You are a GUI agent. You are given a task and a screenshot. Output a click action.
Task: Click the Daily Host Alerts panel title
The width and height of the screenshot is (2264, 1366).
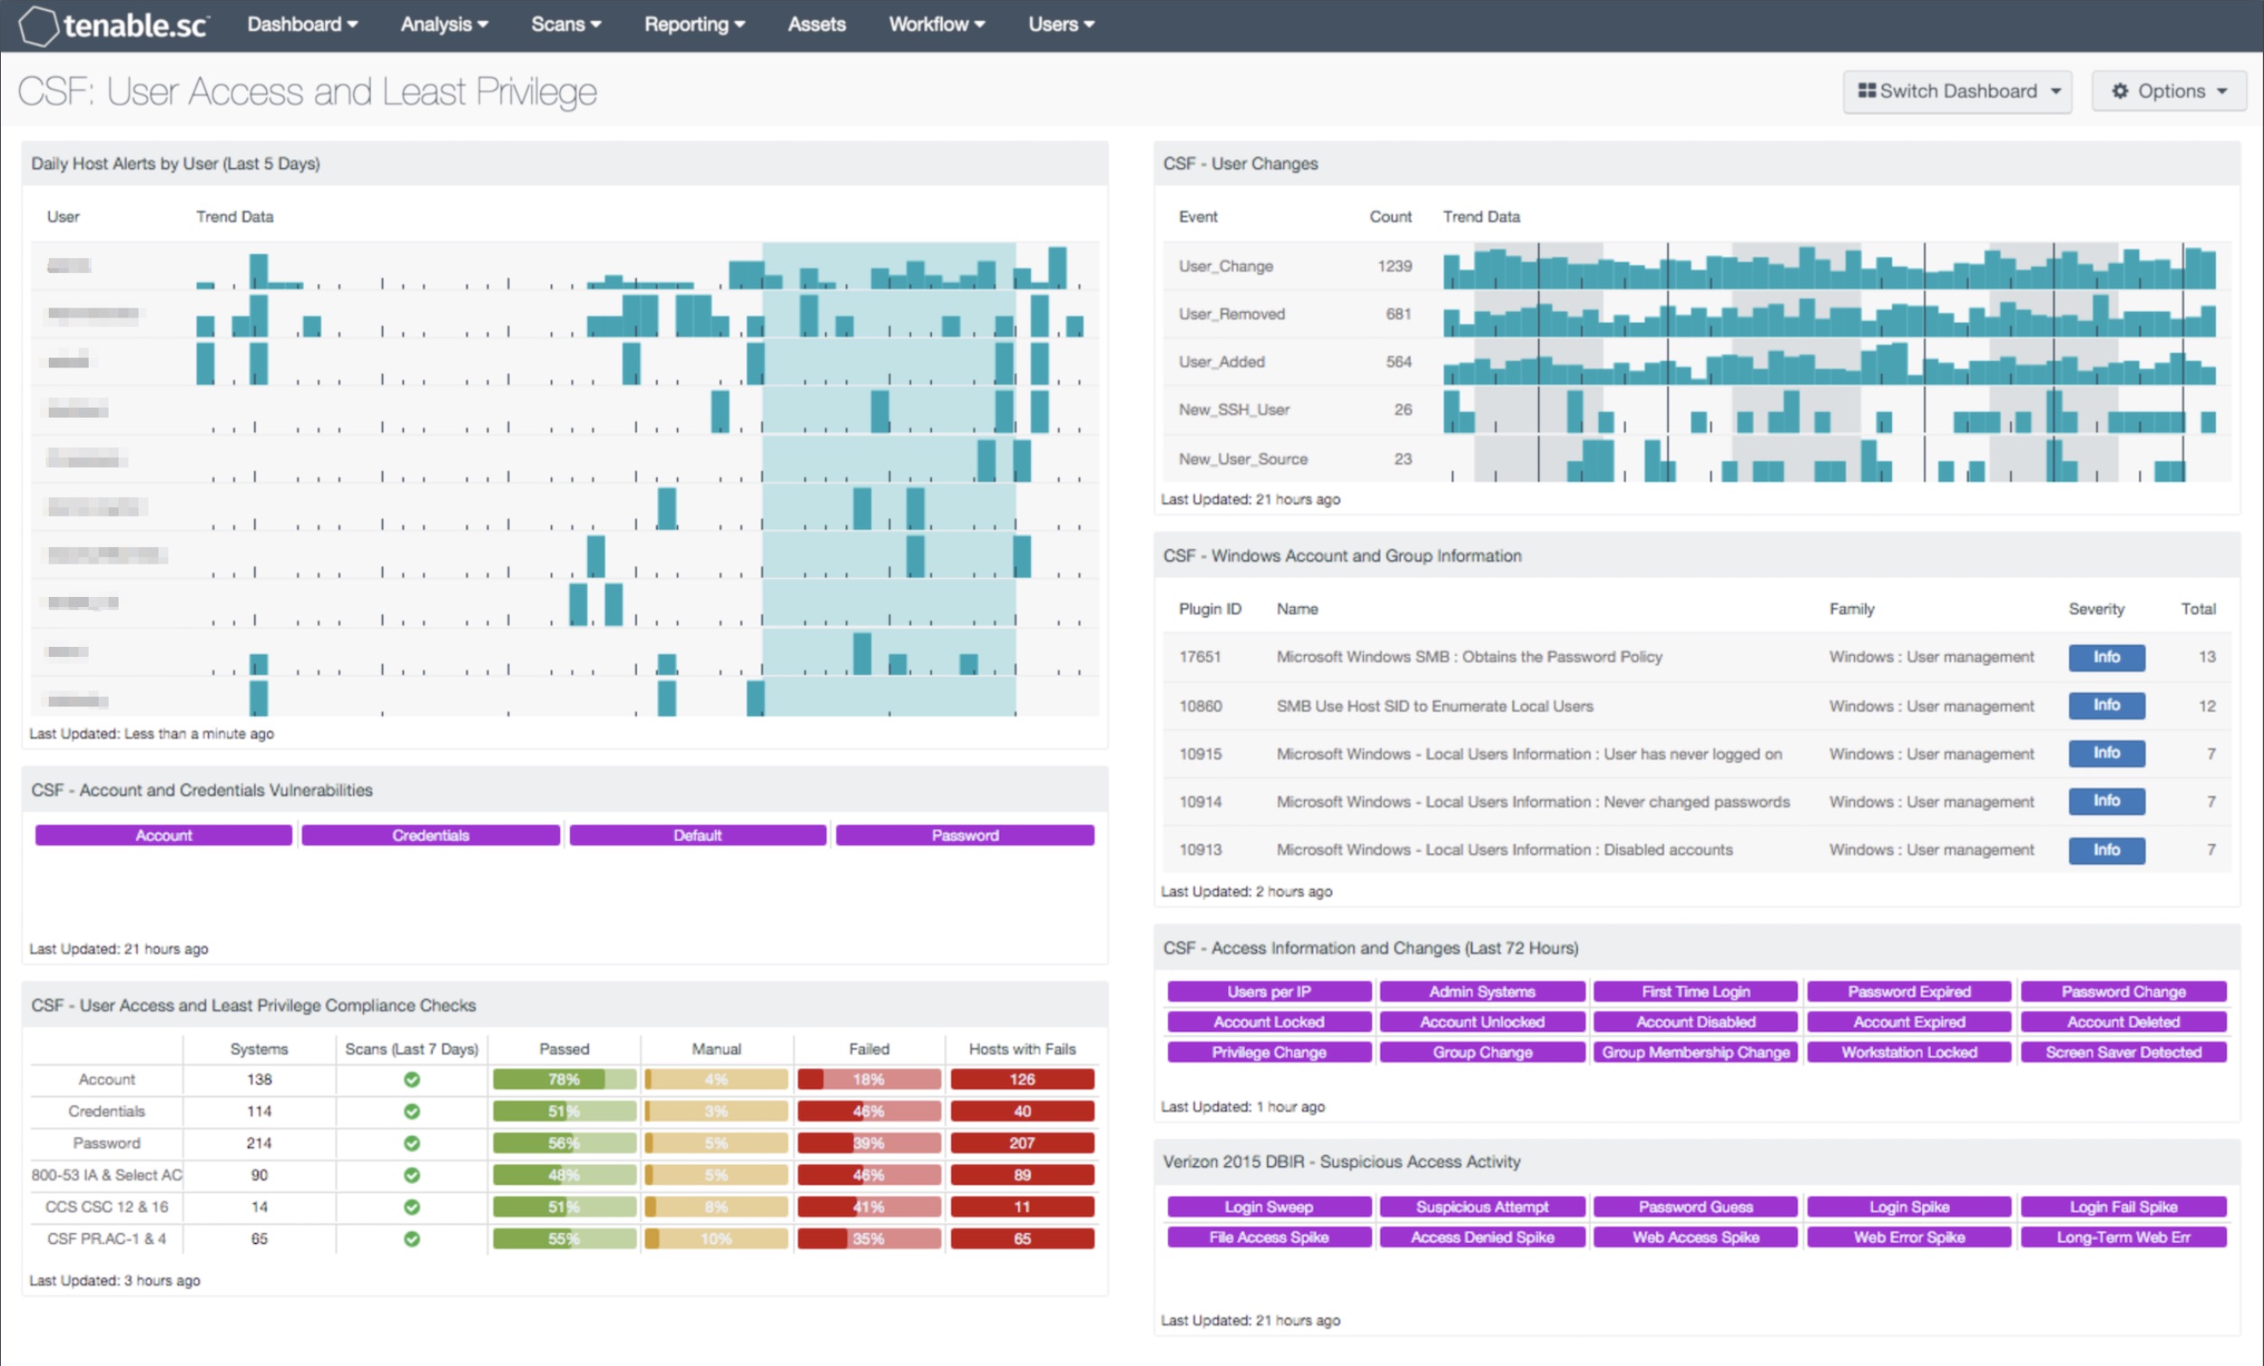[x=176, y=164]
